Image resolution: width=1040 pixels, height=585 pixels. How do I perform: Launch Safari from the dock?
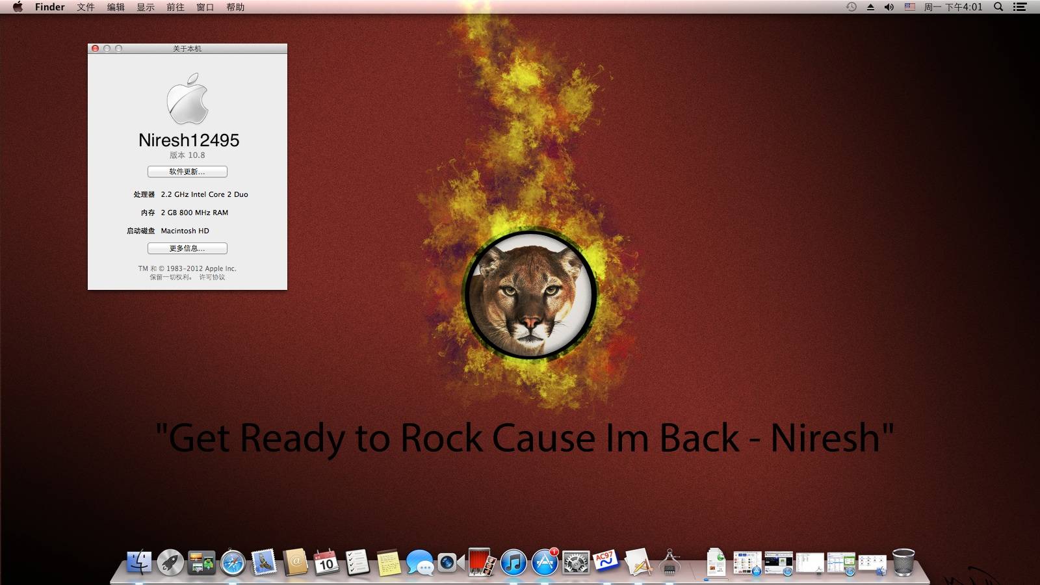coord(232,562)
